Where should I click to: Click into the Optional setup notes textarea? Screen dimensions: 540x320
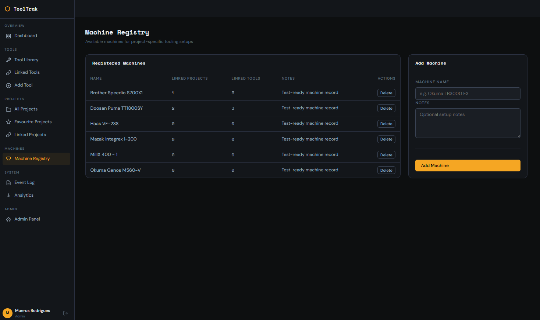468,123
